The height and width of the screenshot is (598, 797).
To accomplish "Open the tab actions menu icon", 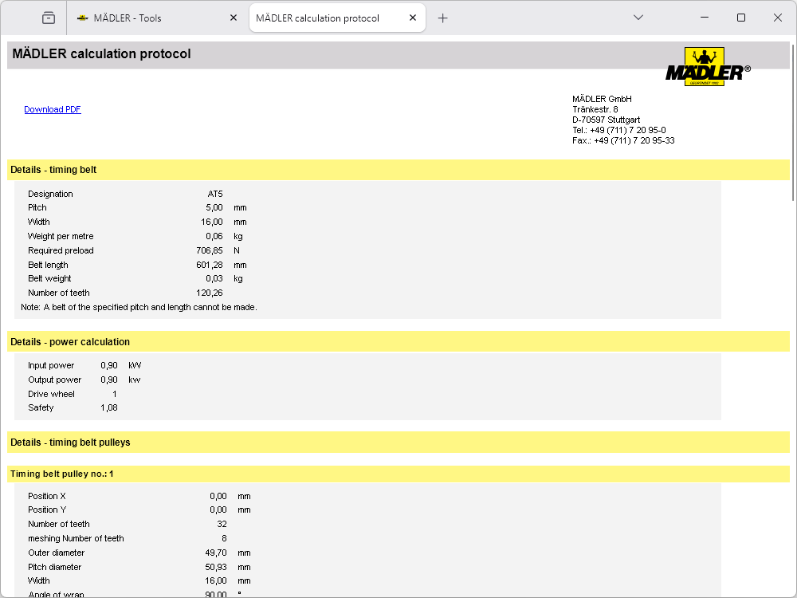I will [49, 18].
